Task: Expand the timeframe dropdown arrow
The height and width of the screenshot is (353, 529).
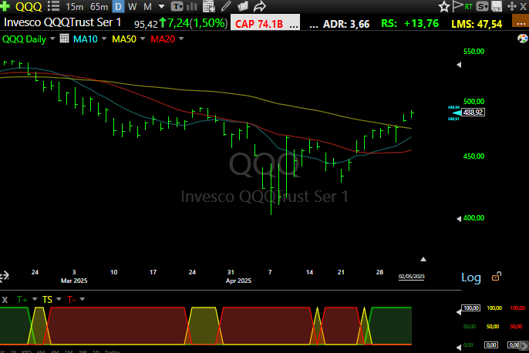Action: [x=161, y=6]
